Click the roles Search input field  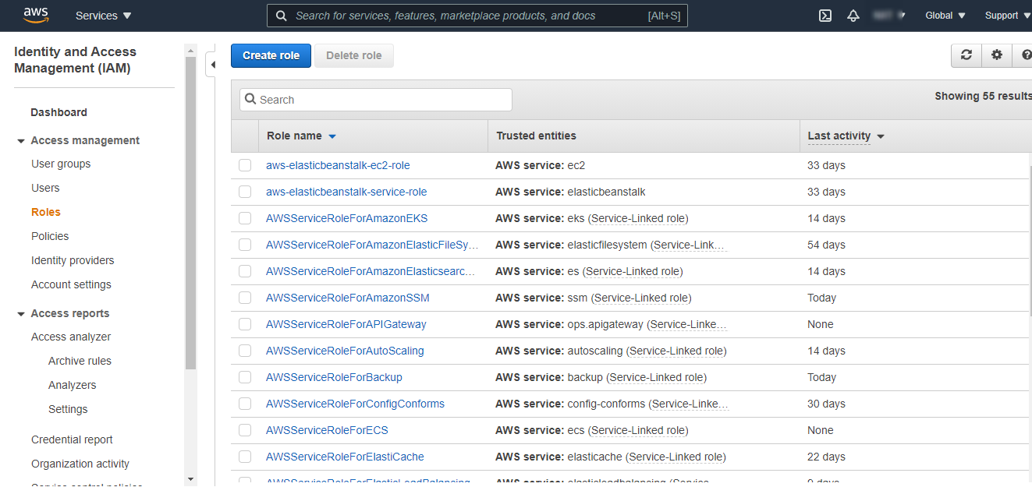(376, 100)
